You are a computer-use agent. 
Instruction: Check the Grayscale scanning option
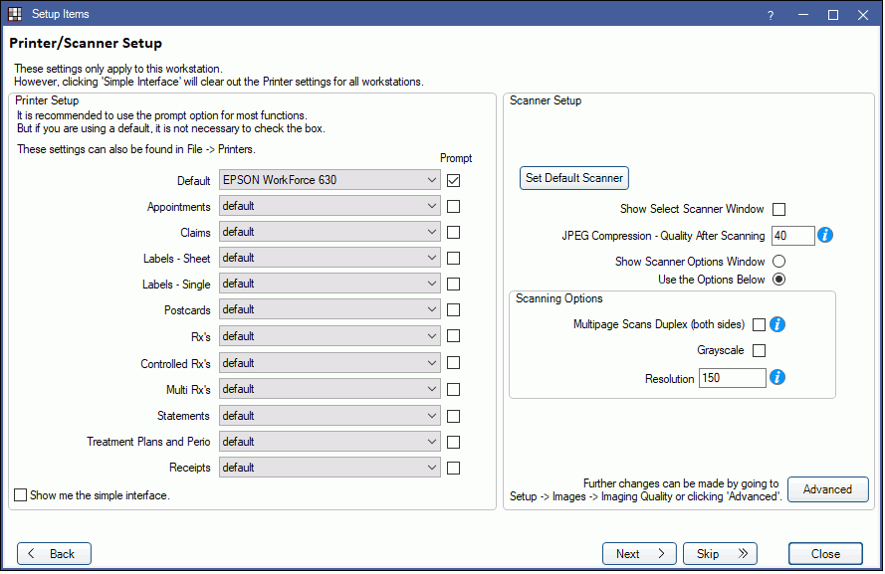tap(759, 350)
